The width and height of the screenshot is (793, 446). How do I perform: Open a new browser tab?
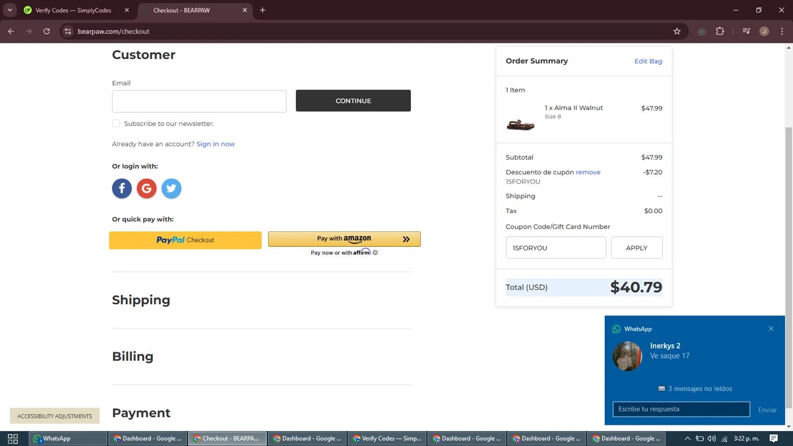[x=263, y=10]
